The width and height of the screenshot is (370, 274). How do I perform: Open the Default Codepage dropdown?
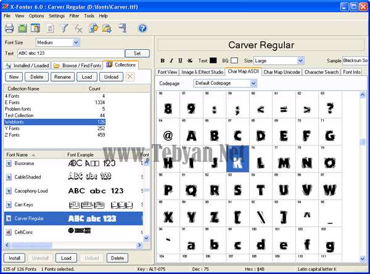point(253,83)
